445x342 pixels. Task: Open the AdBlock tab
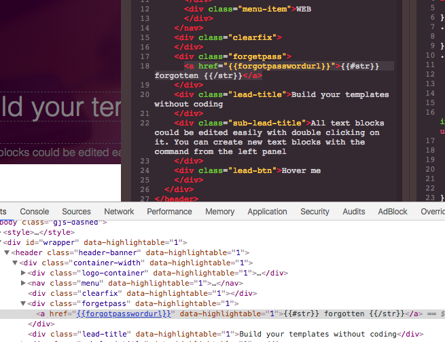click(x=393, y=212)
